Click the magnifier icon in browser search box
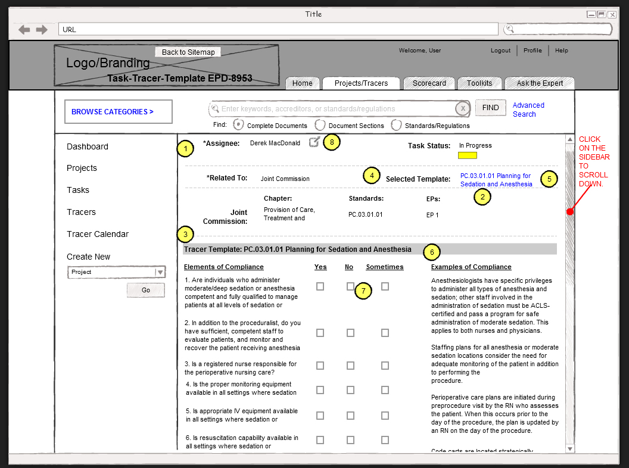 509,29
